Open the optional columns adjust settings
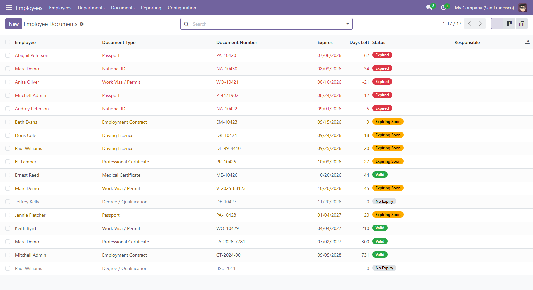 click(x=527, y=42)
